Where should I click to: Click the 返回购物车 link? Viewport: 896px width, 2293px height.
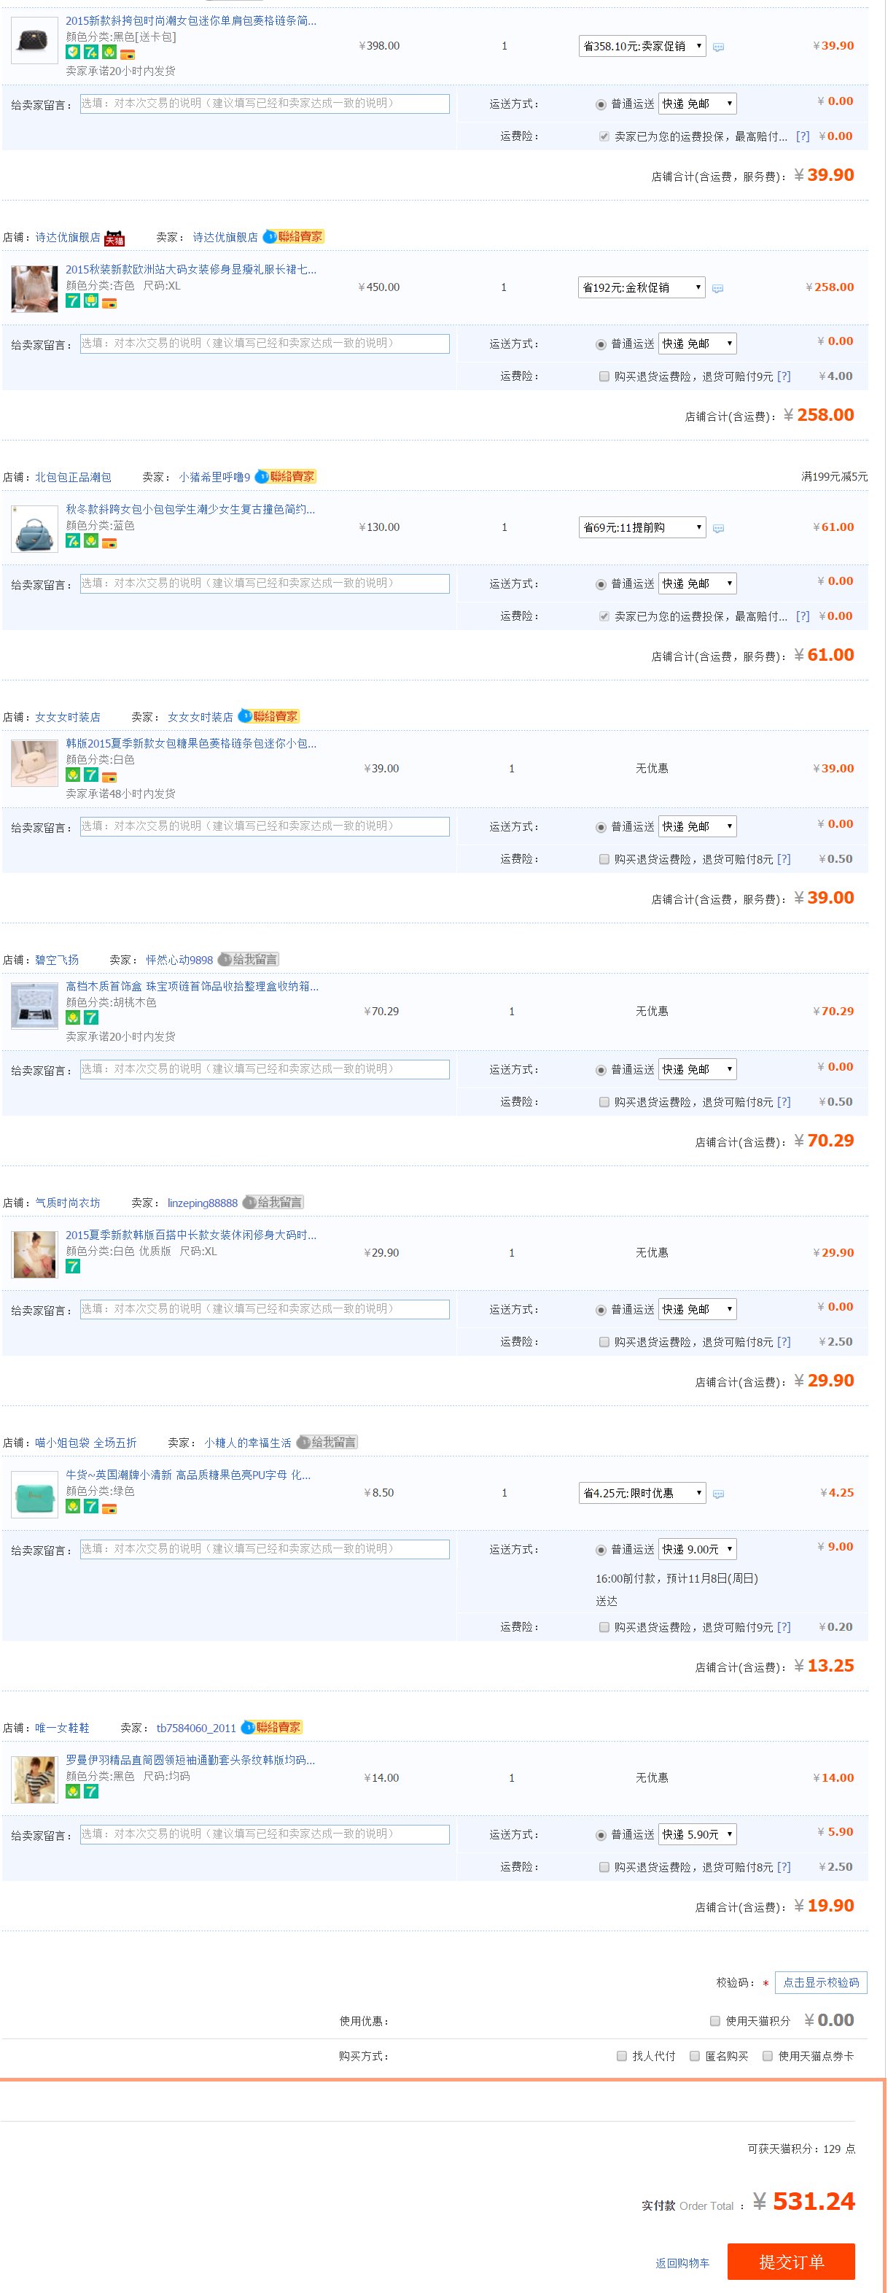click(x=682, y=2263)
